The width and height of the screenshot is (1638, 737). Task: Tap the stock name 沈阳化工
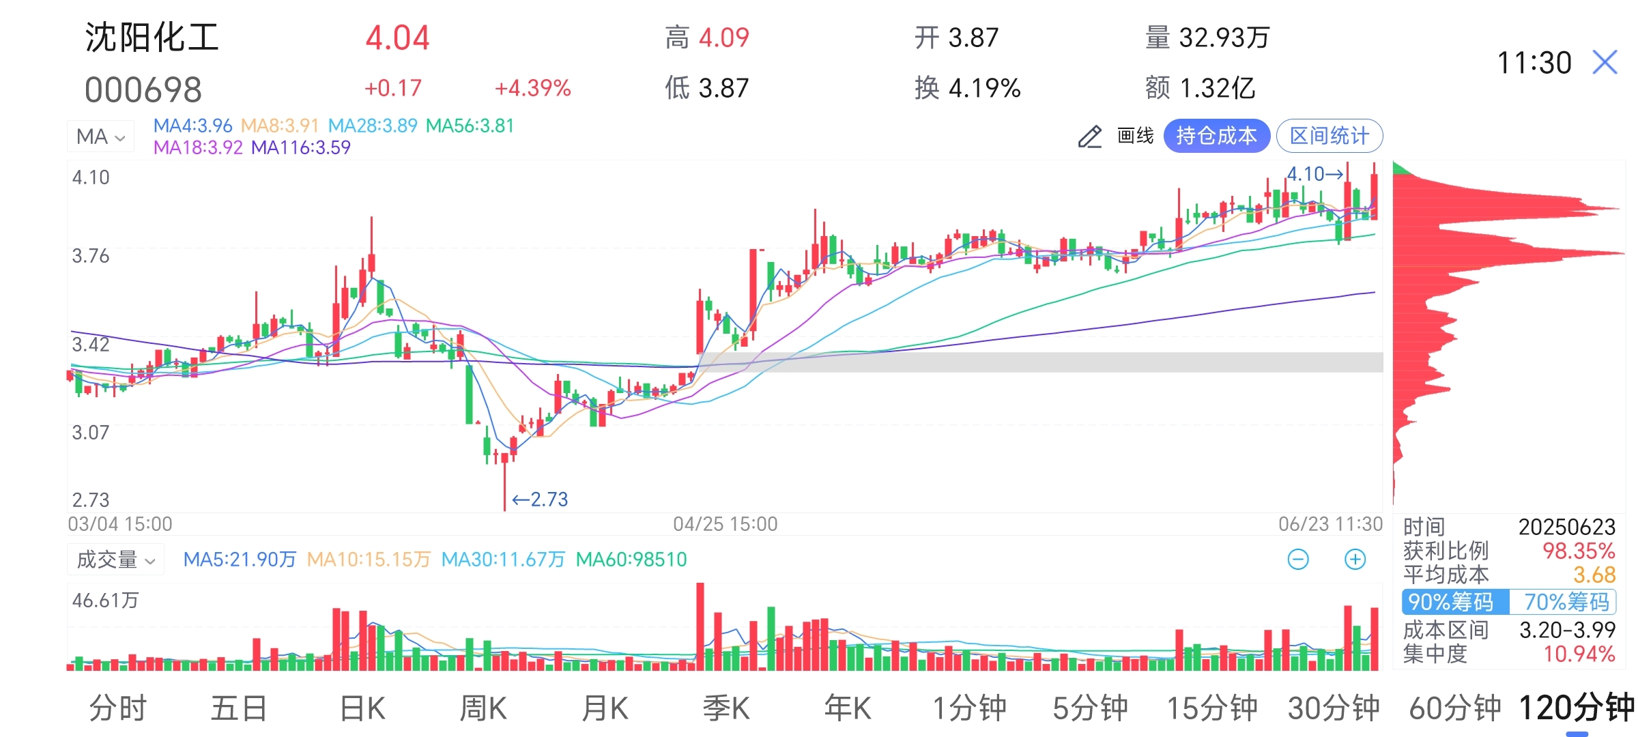pyautogui.click(x=152, y=38)
